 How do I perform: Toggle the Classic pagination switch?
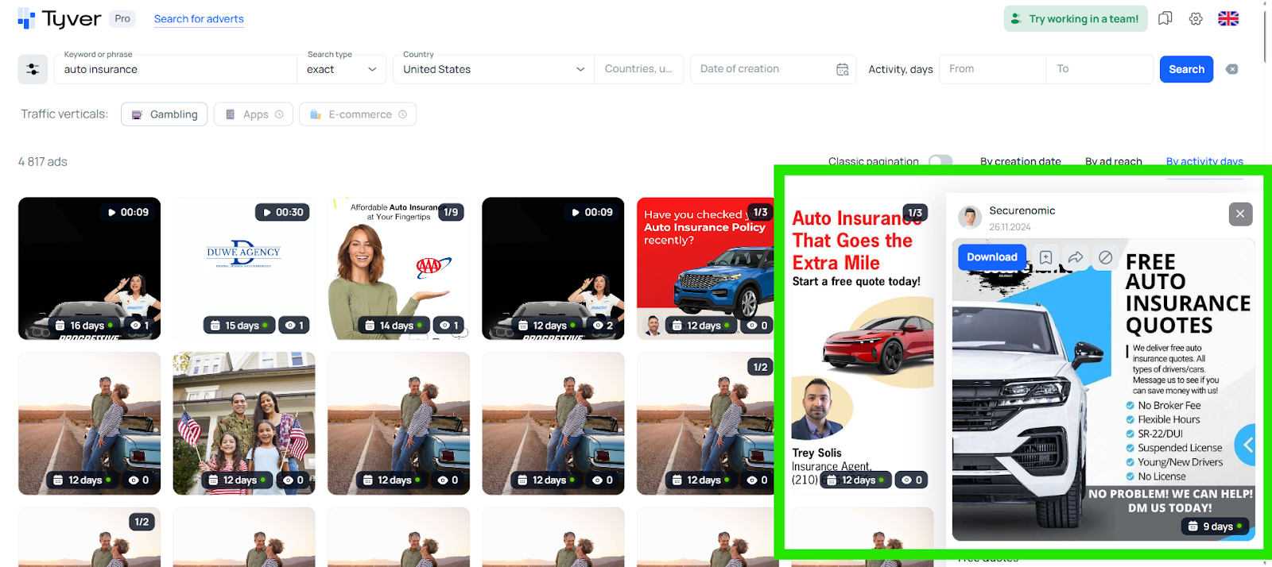pos(940,162)
